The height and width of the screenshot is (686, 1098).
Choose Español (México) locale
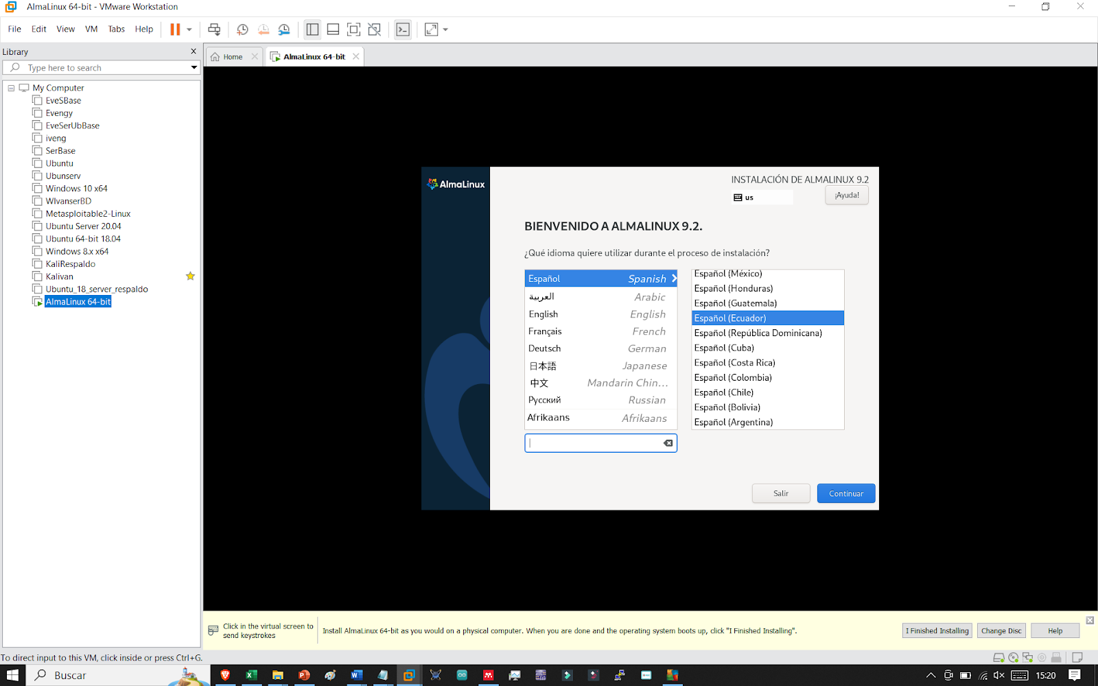point(768,274)
